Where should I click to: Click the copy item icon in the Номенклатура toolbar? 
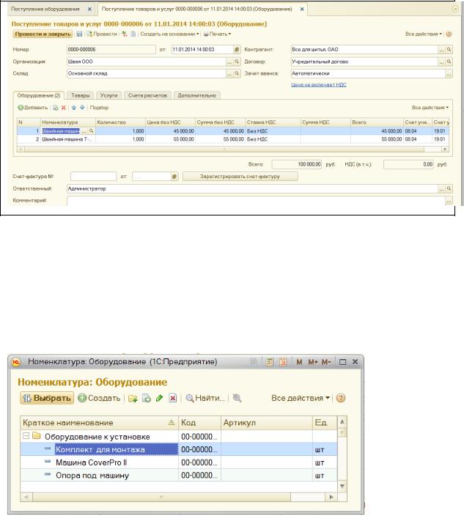point(147,398)
